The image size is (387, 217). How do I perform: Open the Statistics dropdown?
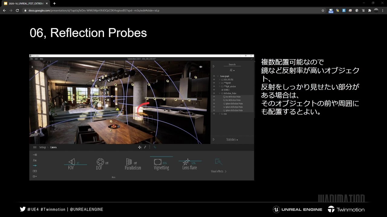(232, 140)
